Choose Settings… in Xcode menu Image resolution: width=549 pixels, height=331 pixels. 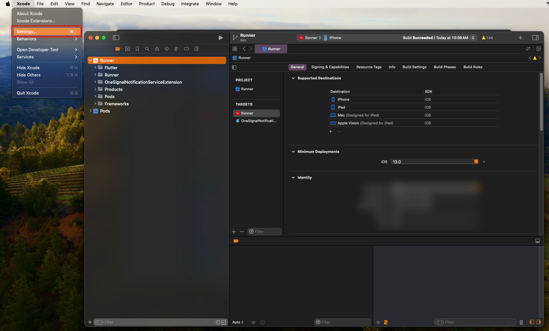47,31
